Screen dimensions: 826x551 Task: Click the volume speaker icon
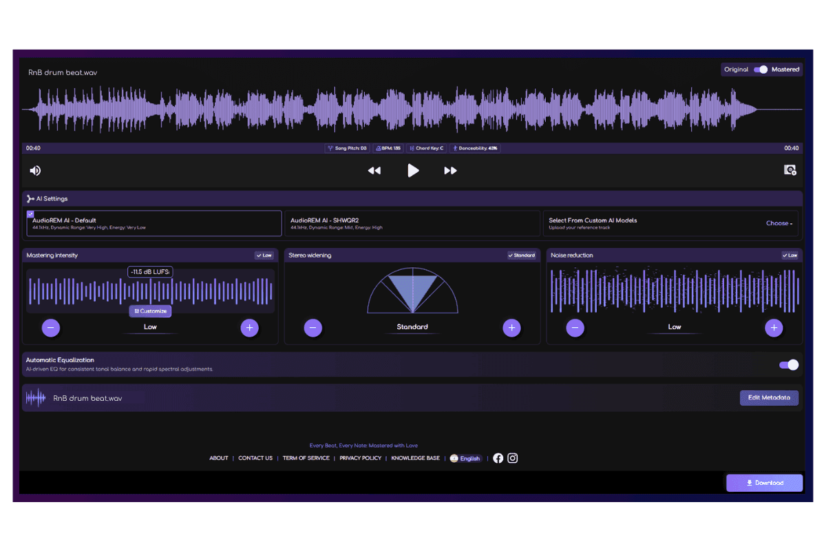[x=35, y=171]
